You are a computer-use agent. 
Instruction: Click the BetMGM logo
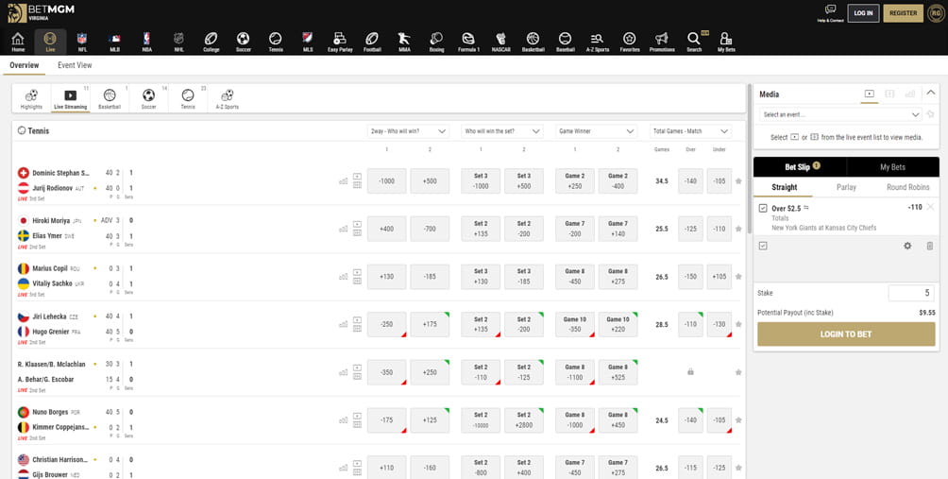(x=41, y=12)
